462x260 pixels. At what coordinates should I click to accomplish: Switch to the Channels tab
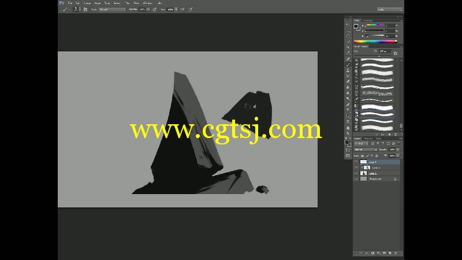368,139
